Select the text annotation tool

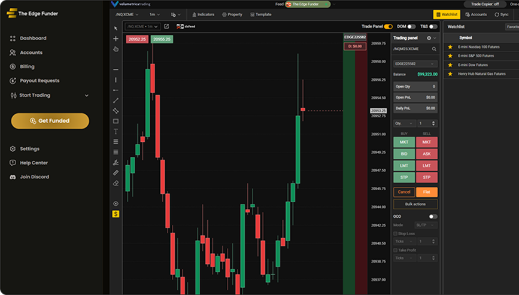[x=116, y=131]
